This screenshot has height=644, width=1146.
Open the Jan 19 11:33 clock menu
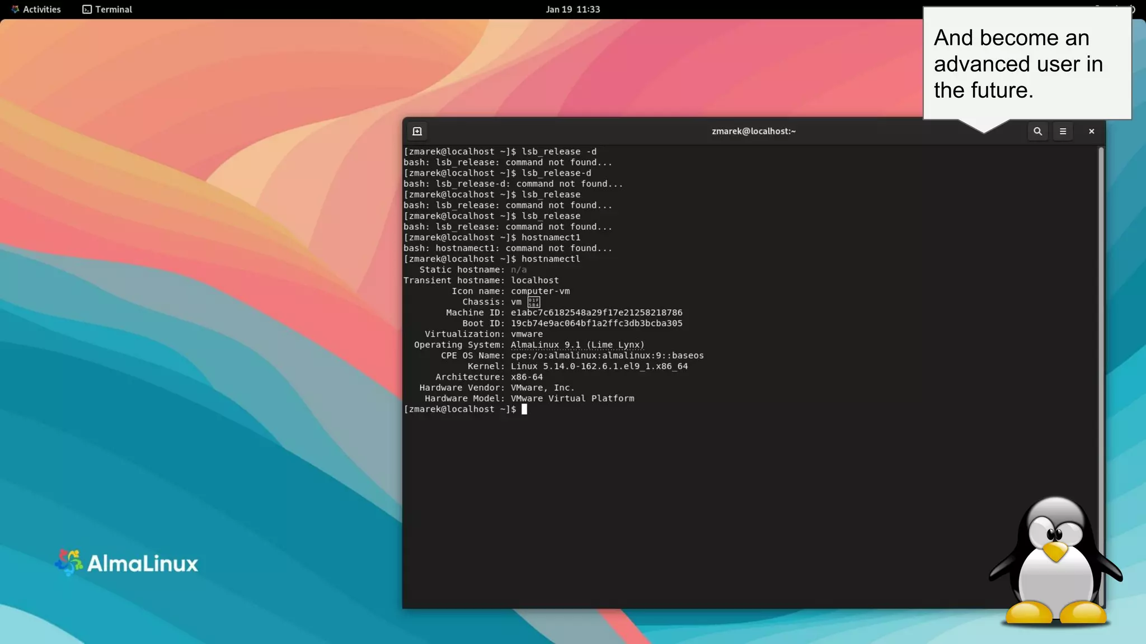pyautogui.click(x=572, y=10)
